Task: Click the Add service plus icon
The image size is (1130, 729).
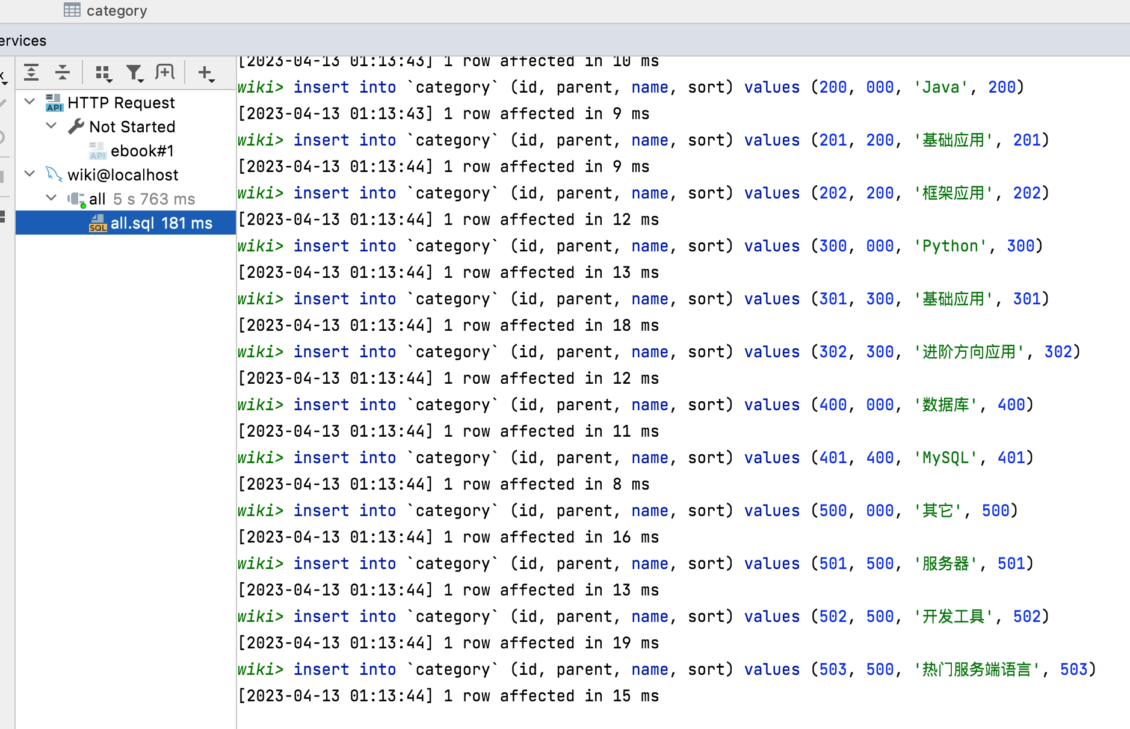Action: pyautogui.click(x=205, y=73)
